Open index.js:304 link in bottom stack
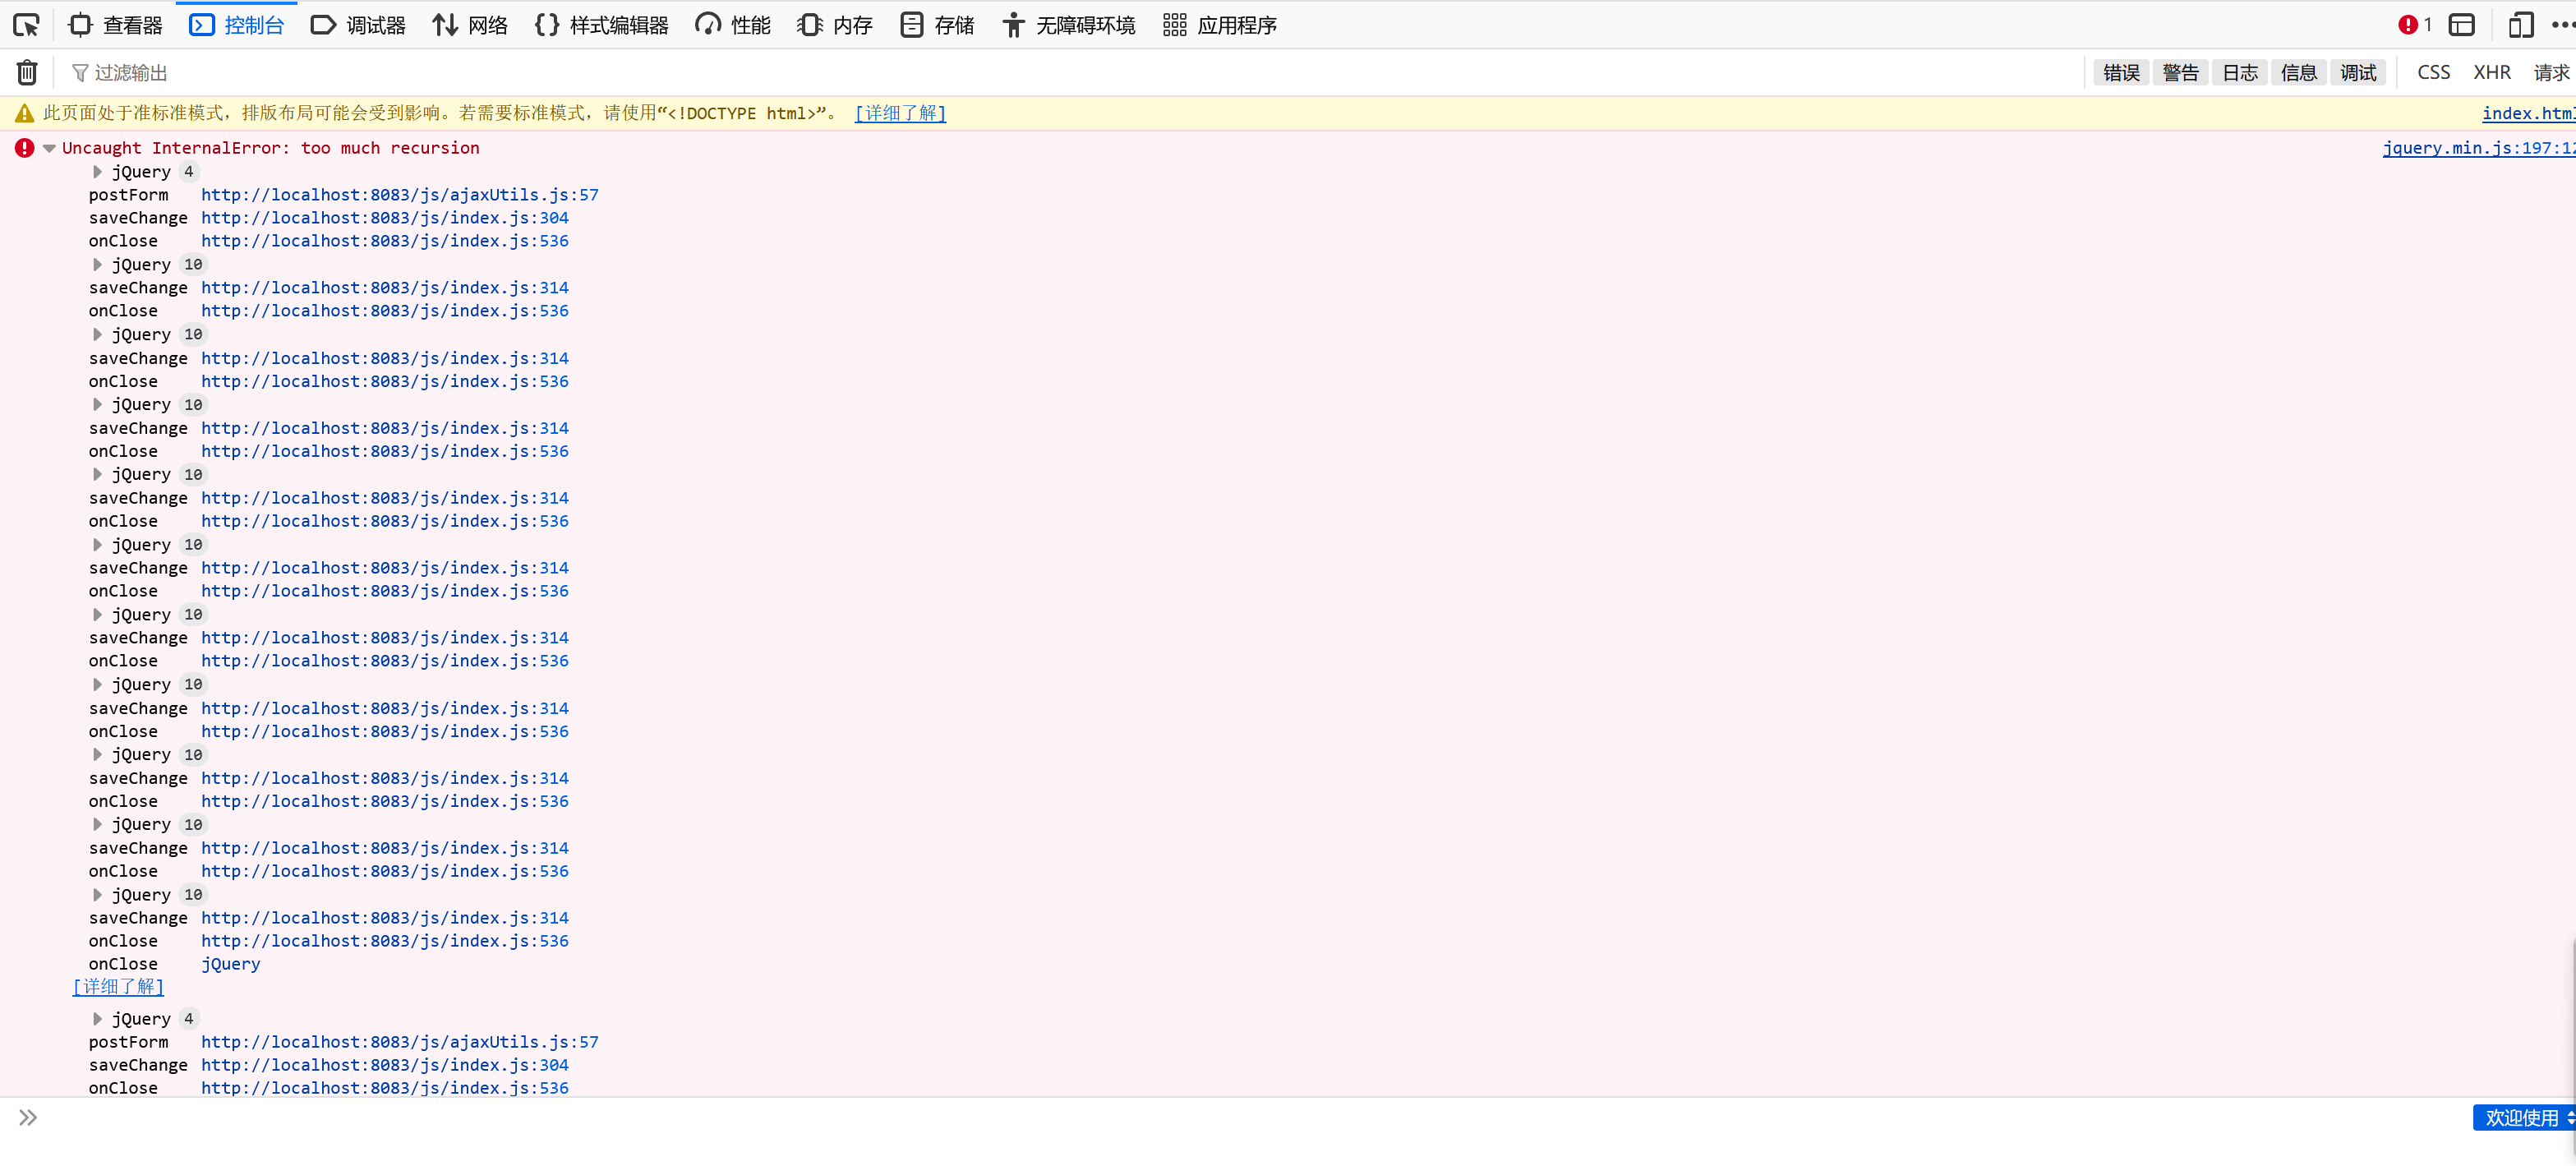2576x1166 pixels. pyautogui.click(x=385, y=1065)
